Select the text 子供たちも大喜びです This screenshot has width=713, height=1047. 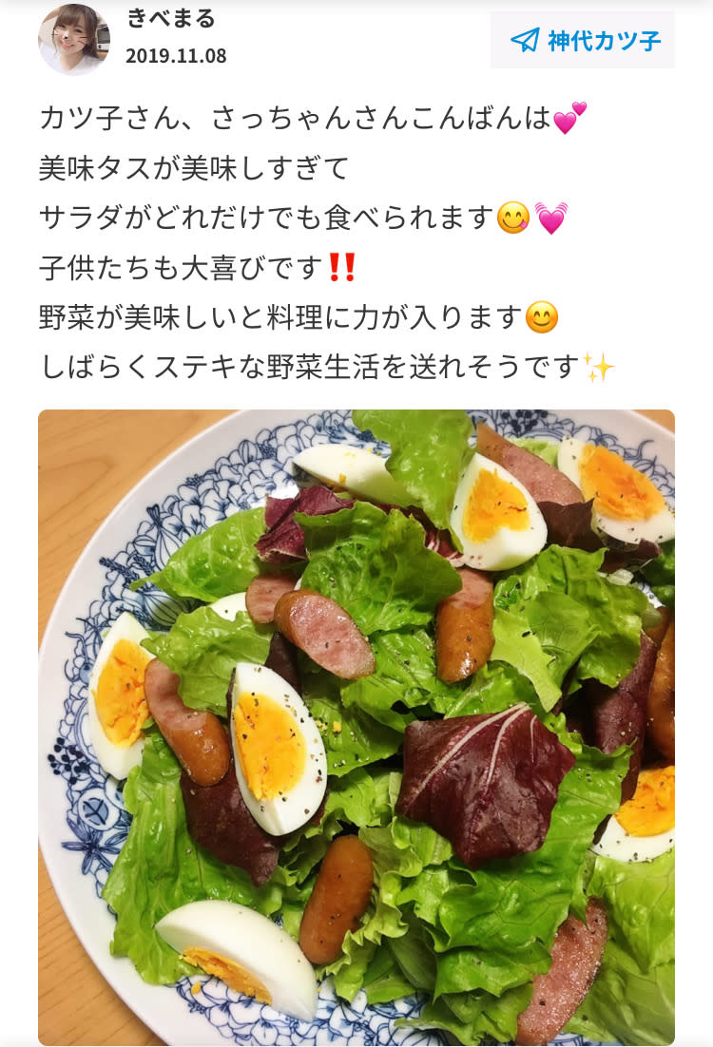[x=182, y=268]
